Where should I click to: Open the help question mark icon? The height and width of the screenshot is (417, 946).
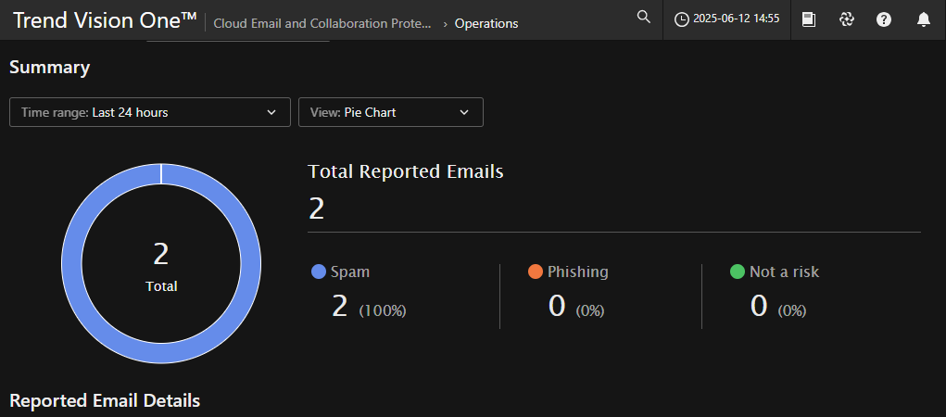point(884,19)
